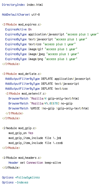The image size is (101, 187).
Task: Select the ExpiresByType text/css line
Action: (x=40, y=44)
